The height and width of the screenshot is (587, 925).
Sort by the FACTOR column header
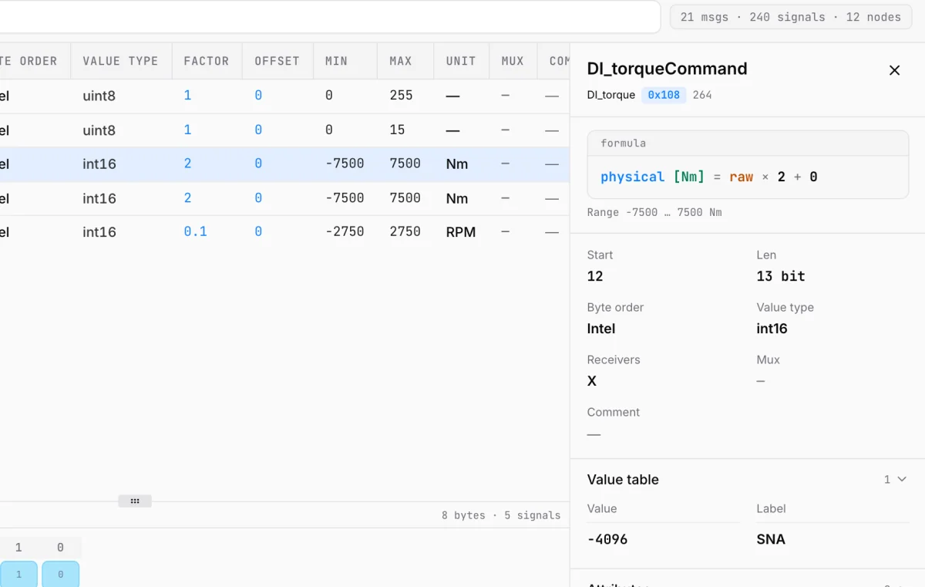pyautogui.click(x=207, y=61)
